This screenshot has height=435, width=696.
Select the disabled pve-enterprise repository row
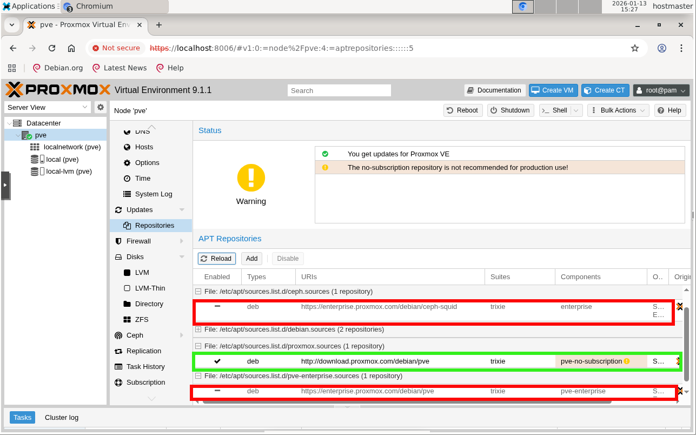point(379,391)
